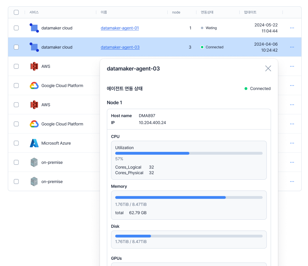The height and width of the screenshot is (266, 308).
Task: Click the Memory usage progress bar
Action: coord(189,197)
